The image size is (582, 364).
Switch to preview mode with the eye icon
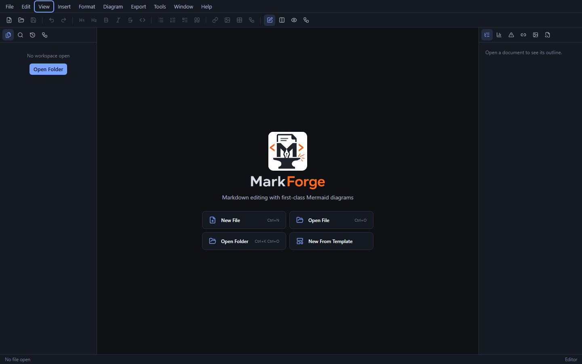tap(294, 20)
